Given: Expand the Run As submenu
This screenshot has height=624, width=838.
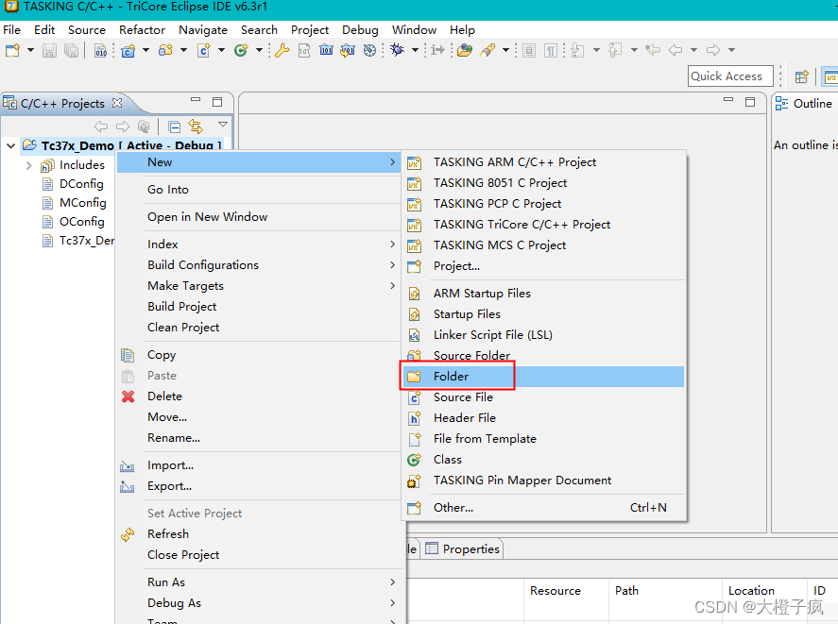Looking at the screenshot, I should coord(259,582).
